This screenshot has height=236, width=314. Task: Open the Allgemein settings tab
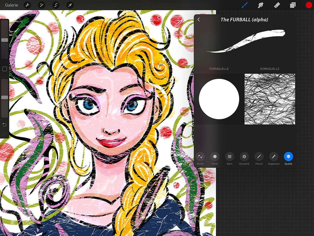(x=274, y=159)
